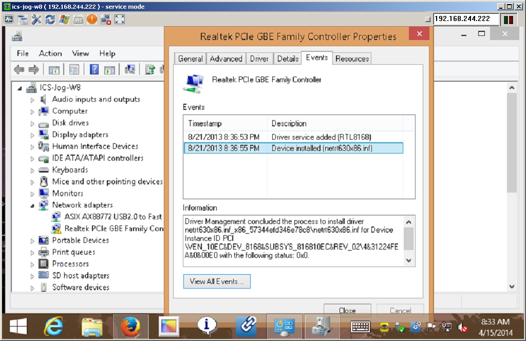Viewport: 526px width, 341px height.
Task: Open File Explorer from the taskbar
Action: pos(92,327)
